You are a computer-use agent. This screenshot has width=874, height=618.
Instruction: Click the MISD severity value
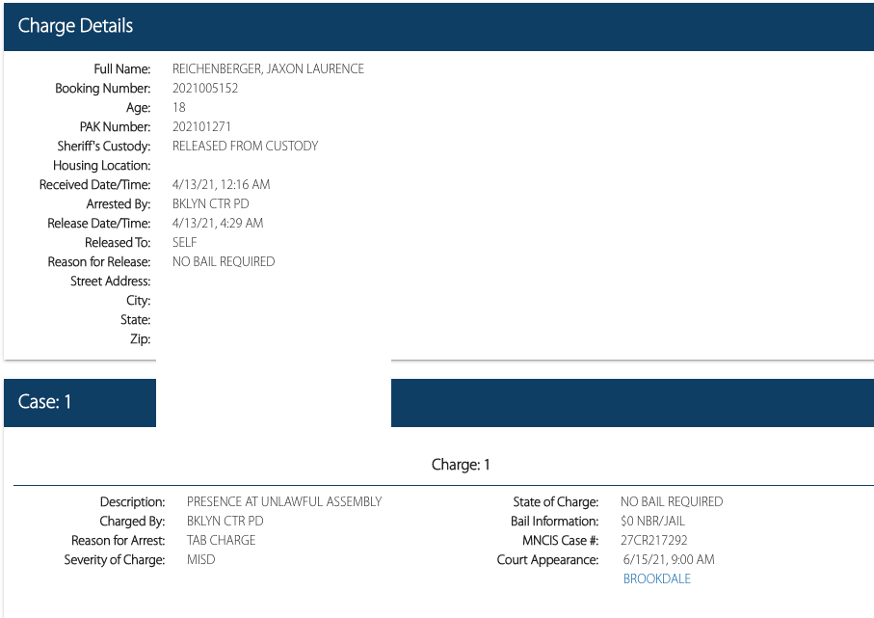click(x=200, y=559)
